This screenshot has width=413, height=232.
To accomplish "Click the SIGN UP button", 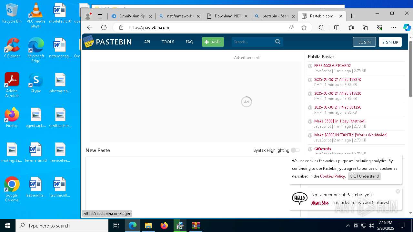I will (x=390, y=42).
